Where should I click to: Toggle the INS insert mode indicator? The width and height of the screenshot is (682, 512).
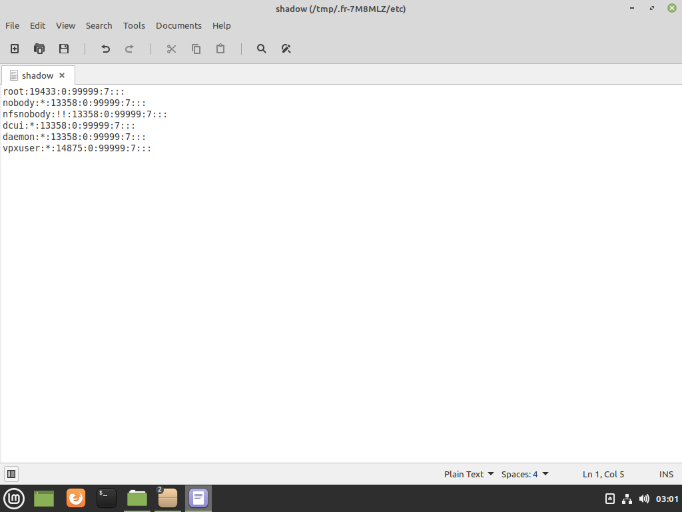click(x=666, y=474)
